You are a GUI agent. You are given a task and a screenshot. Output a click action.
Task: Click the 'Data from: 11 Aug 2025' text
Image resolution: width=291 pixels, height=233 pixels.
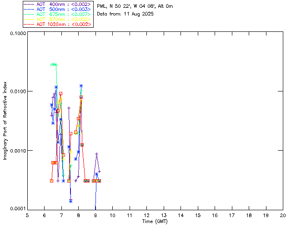point(125,14)
